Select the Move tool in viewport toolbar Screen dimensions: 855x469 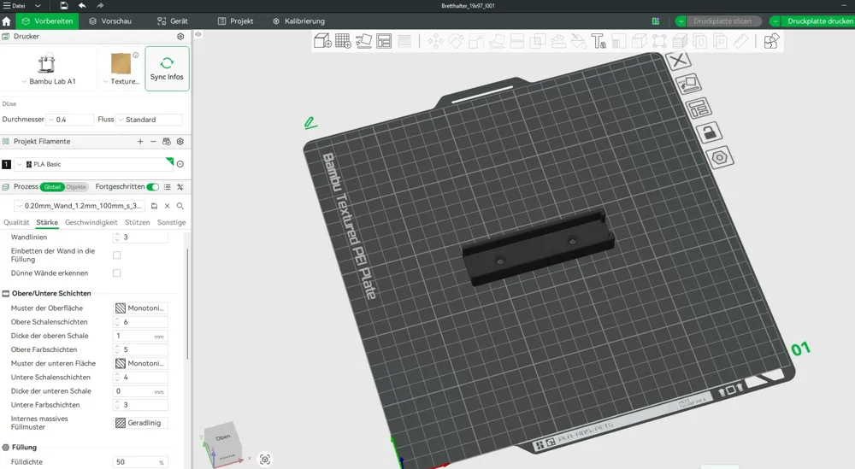click(436, 41)
